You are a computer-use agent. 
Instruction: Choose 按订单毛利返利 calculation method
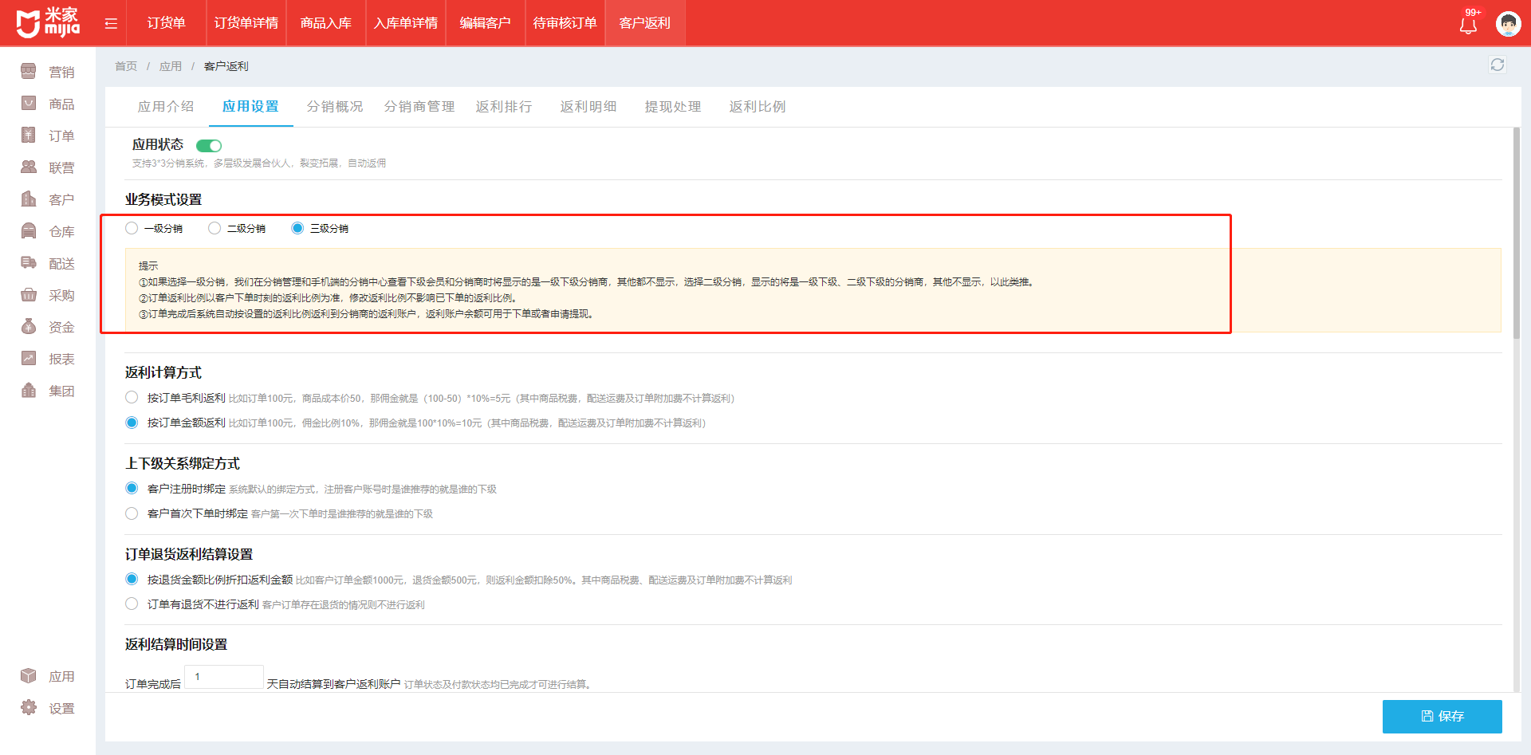[x=132, y=398]
